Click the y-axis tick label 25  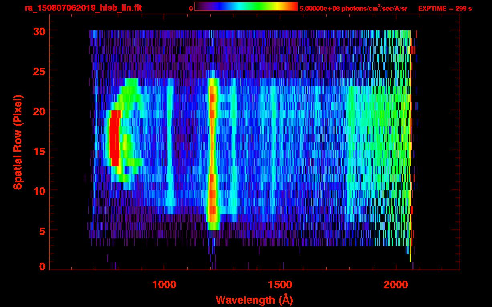click(x=39, y=71)
